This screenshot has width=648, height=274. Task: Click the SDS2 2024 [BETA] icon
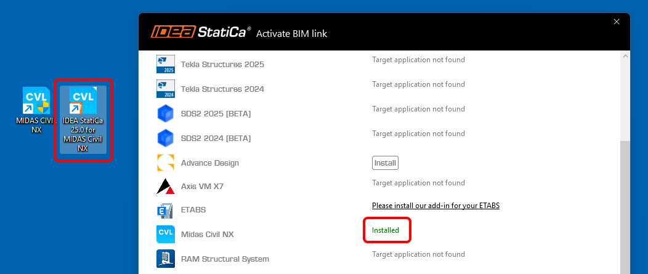click(166, 138)
